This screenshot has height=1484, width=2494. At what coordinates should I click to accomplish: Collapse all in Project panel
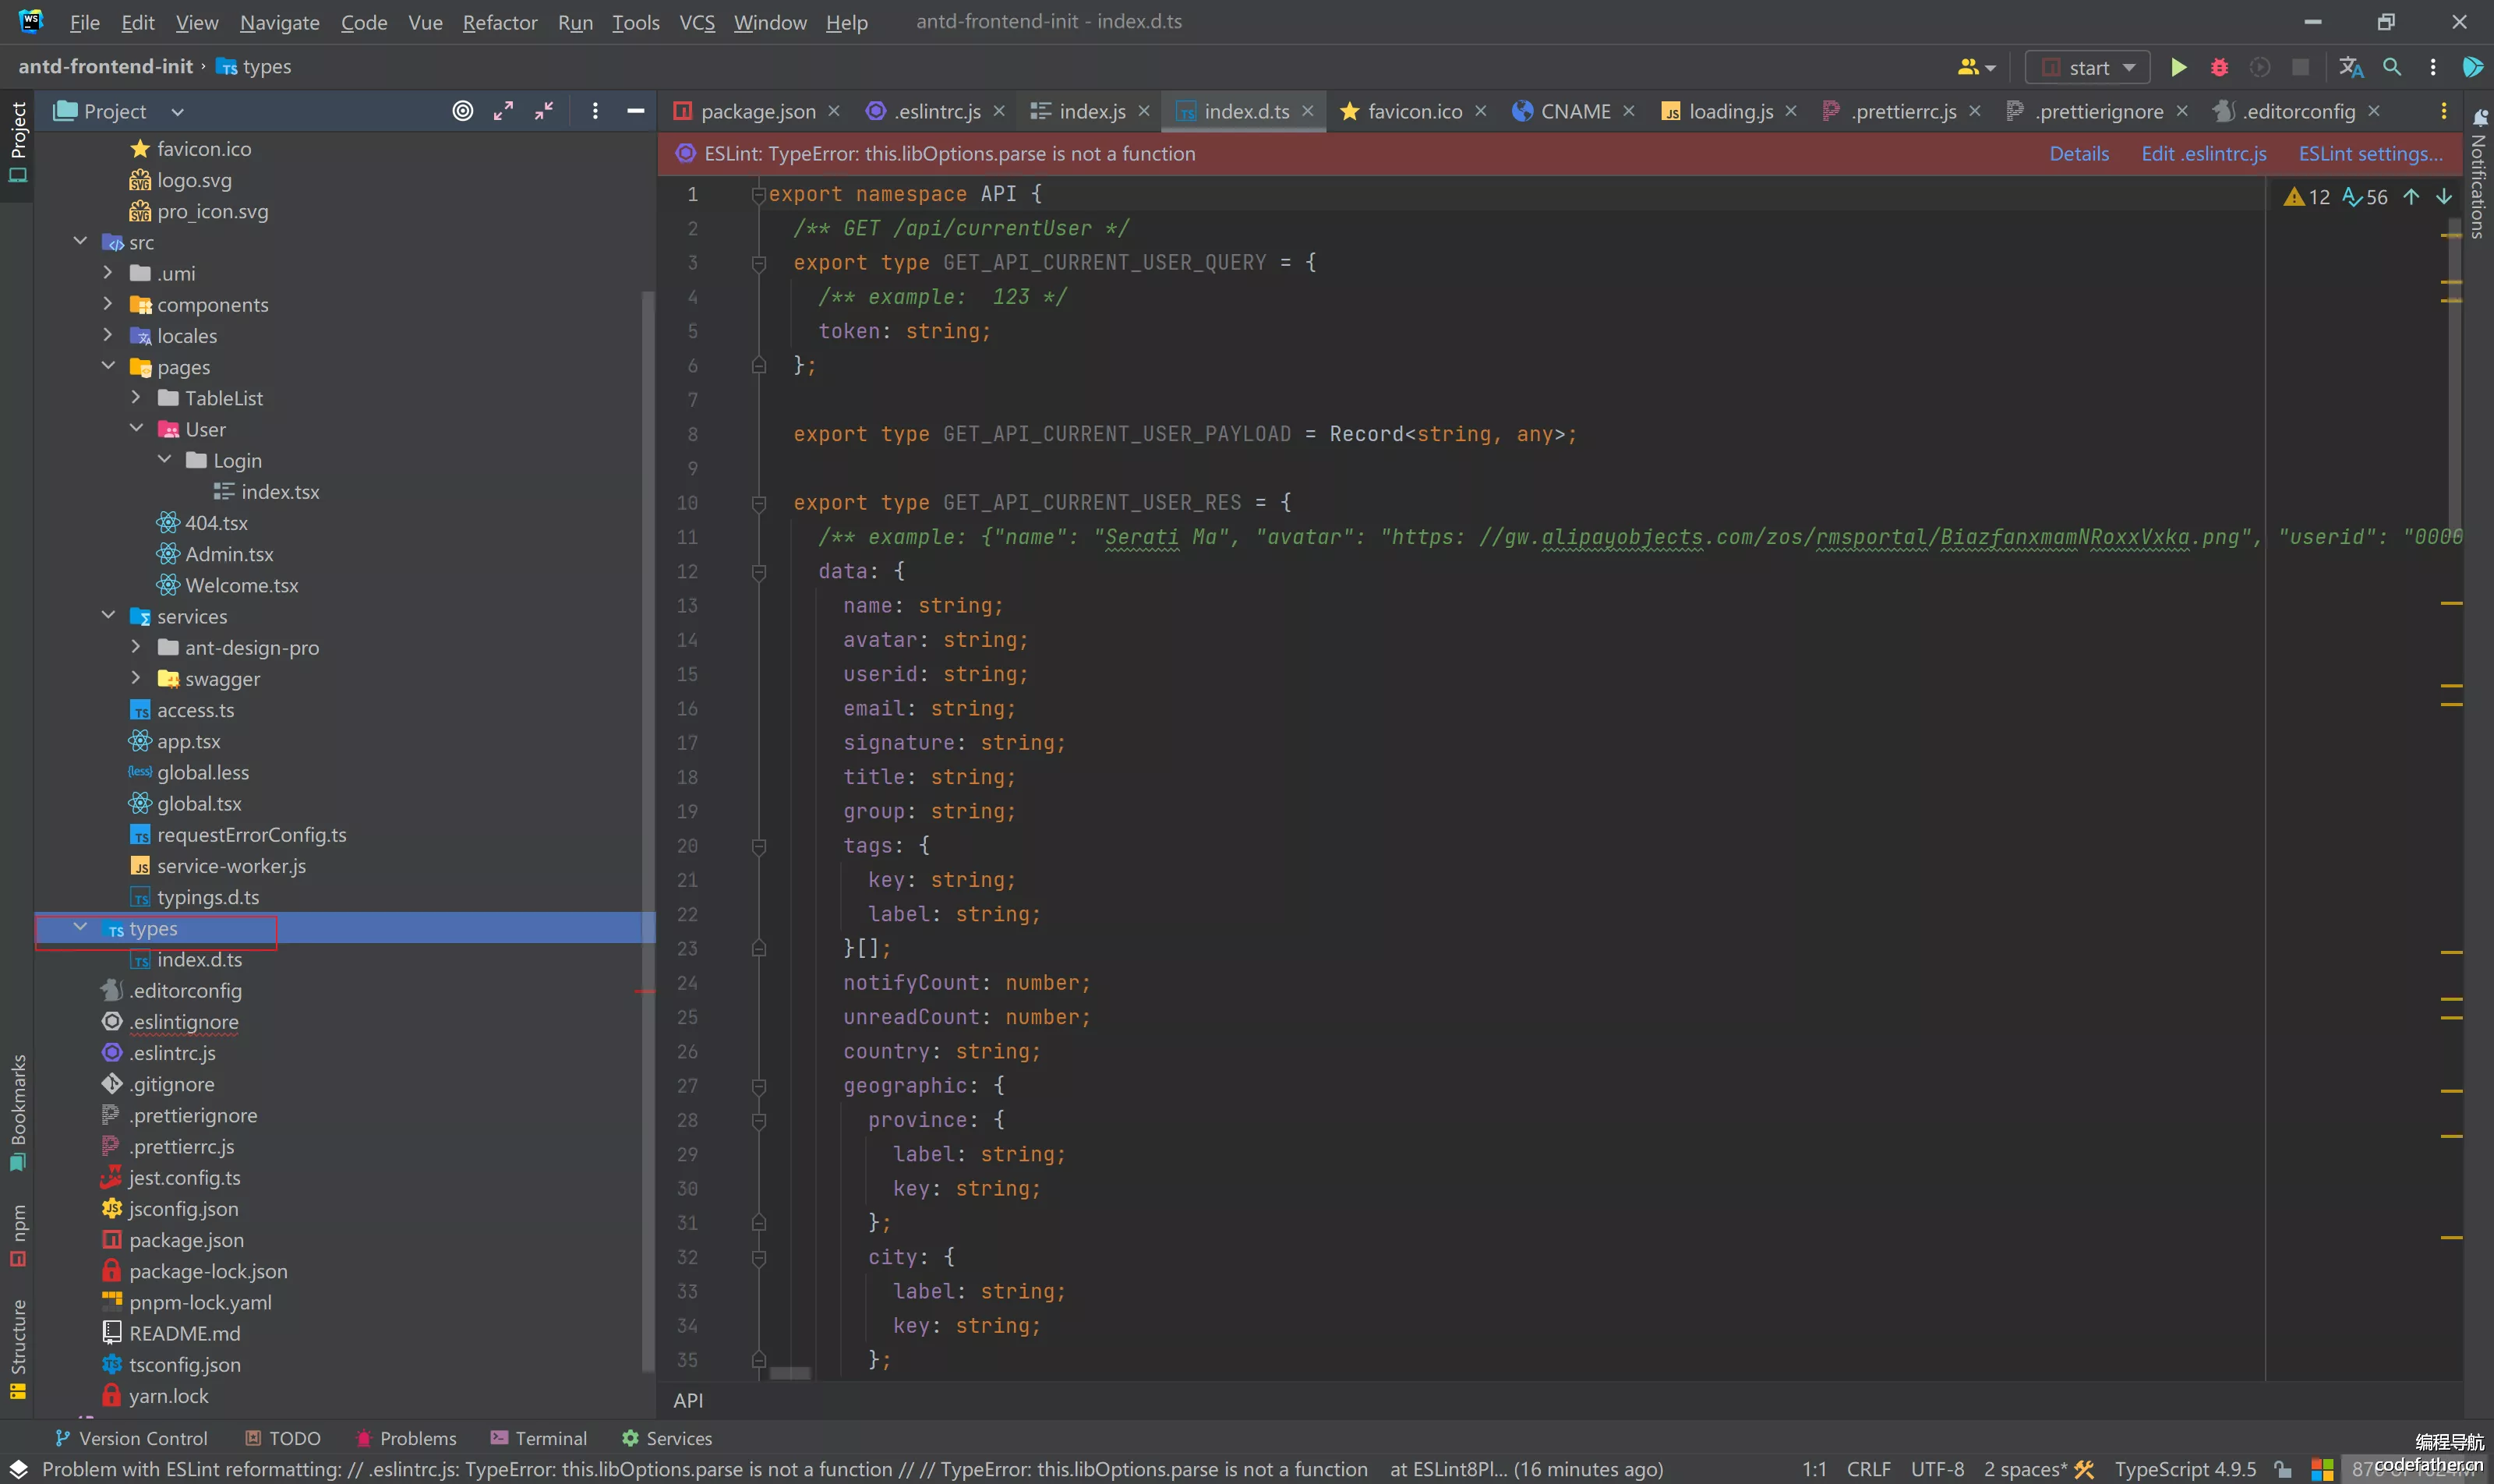pyautogui.click(x=544, y=111)
